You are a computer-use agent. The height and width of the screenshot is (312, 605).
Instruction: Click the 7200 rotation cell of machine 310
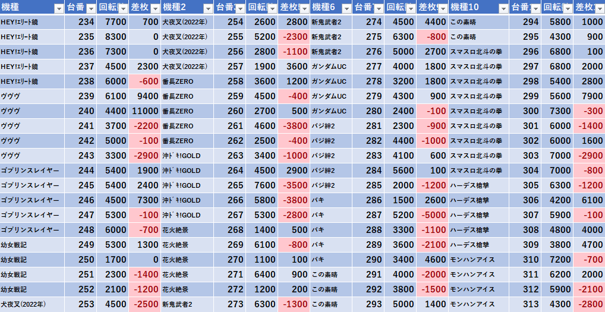[x=557, y=260]
